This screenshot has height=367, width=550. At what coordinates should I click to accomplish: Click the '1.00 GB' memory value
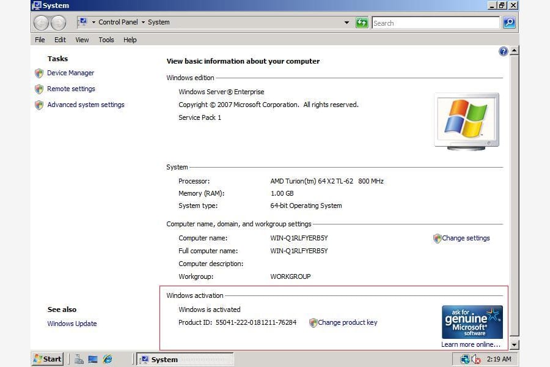pos(282,193)
